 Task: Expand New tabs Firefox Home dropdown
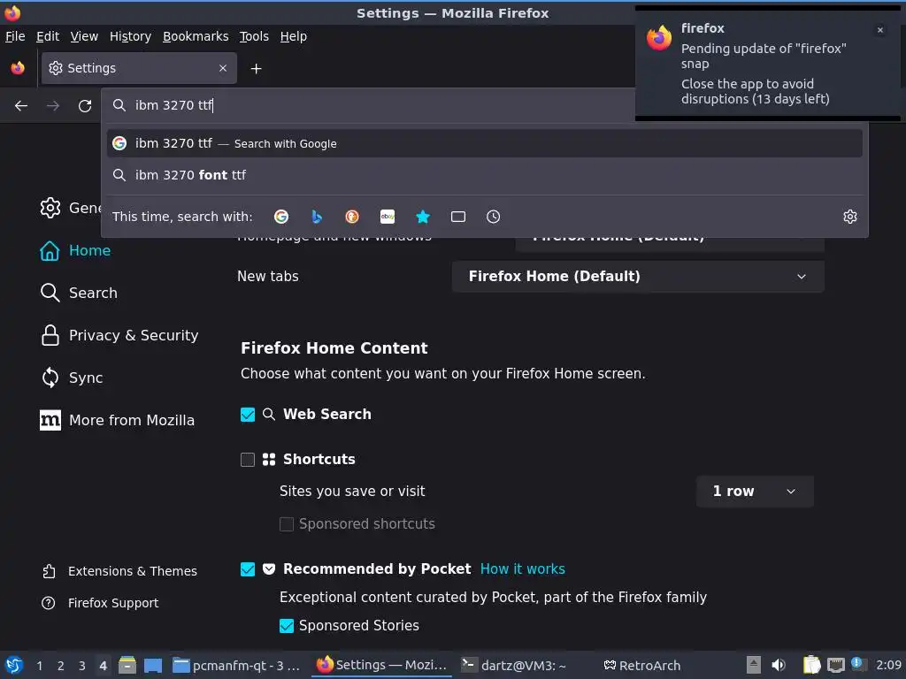click(638, 277)
